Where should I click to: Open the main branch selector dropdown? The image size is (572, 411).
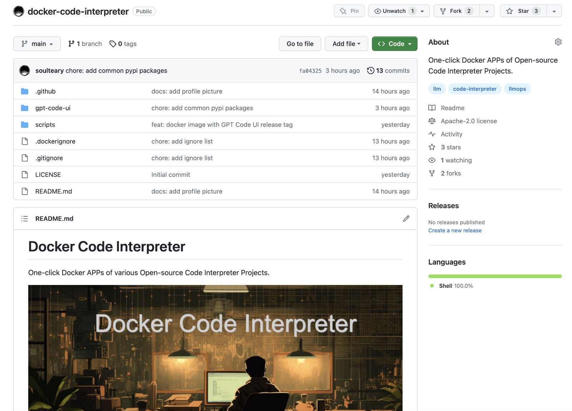click(37, 44)
